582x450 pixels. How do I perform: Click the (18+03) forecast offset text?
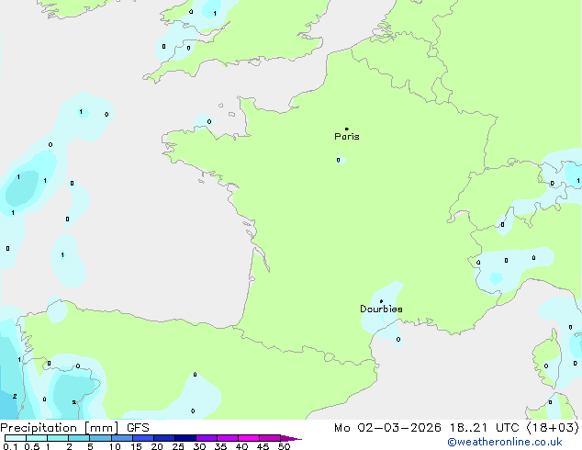[x=553, y=427]
